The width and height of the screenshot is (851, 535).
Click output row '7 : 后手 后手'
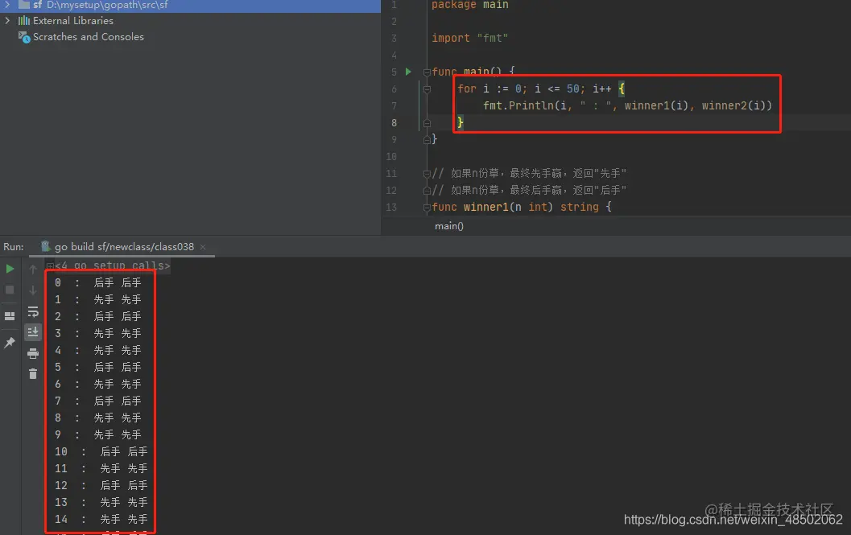coord(97,401)
